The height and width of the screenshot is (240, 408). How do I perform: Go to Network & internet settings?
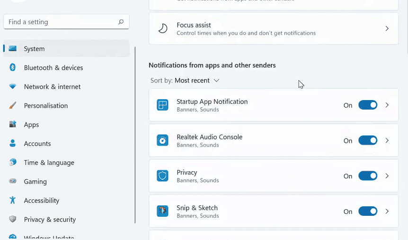(x=66, y=87)
